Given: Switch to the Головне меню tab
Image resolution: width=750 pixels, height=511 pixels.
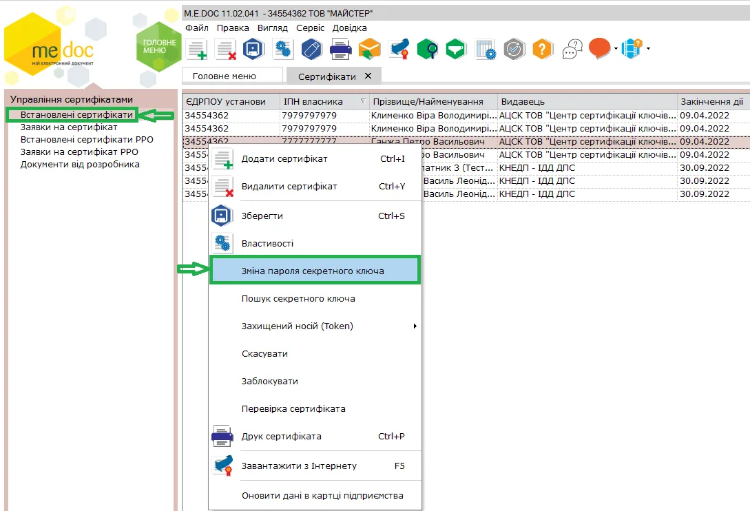Looking at the screenshot, I should click(x=225, y=76).
